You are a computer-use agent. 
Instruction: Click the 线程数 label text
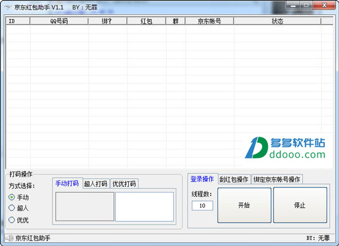202,194
